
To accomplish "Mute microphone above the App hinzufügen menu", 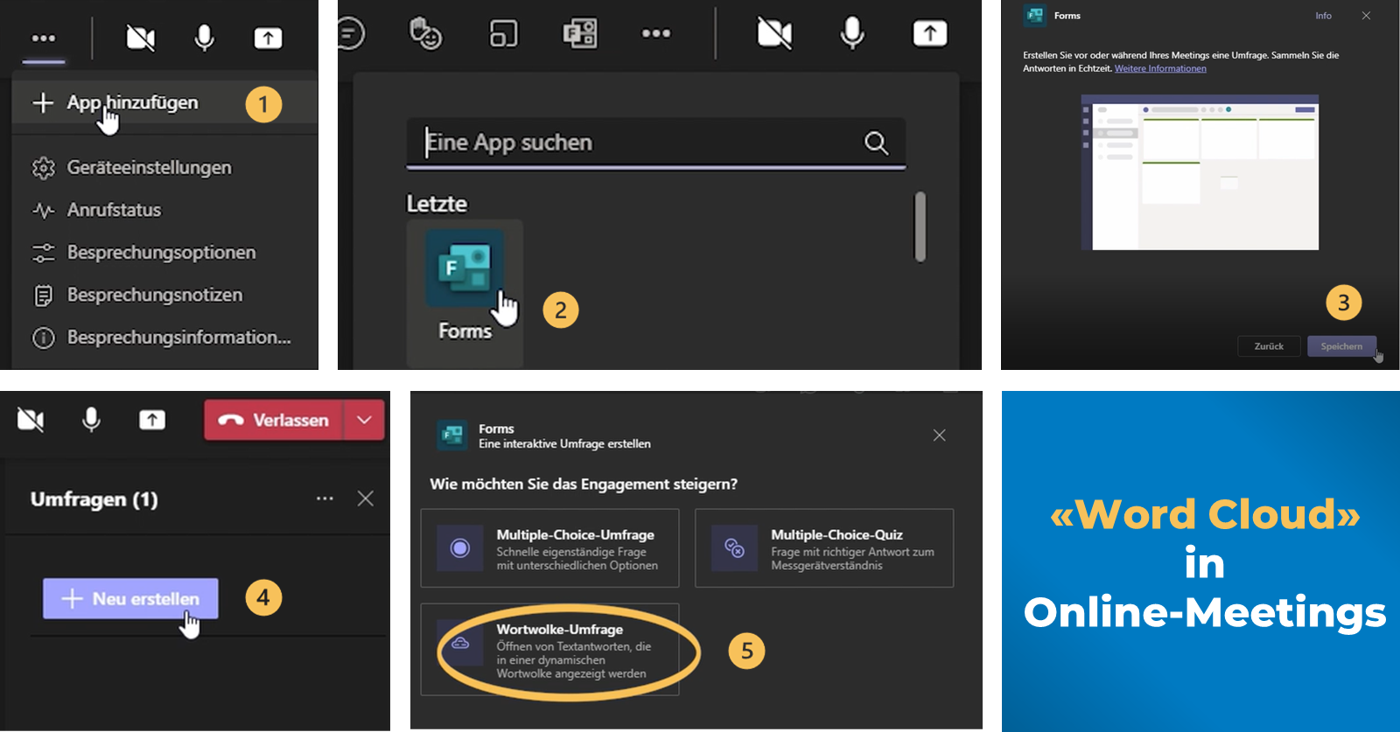I will (205, 38).
